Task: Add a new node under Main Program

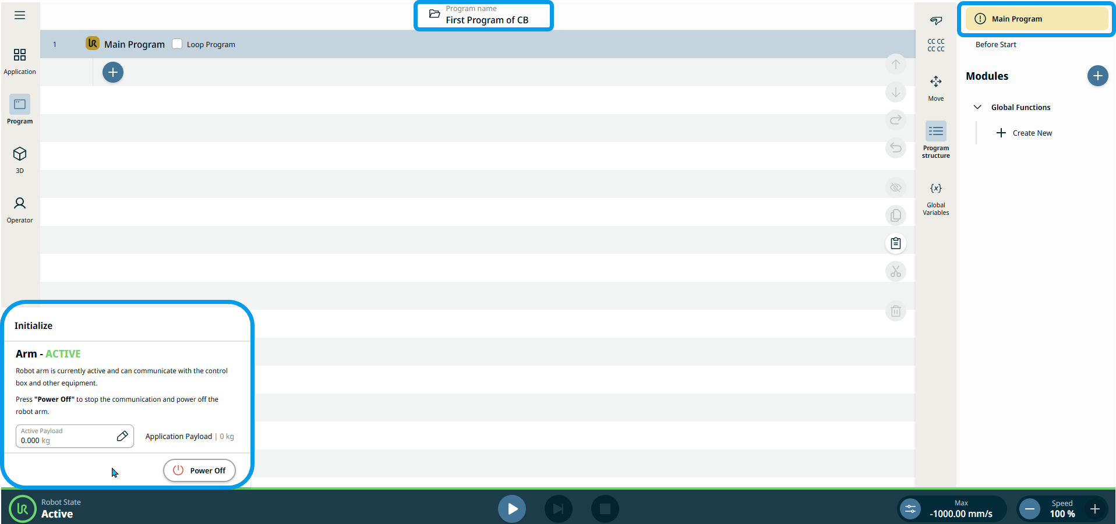Action: click(x=113, y=72)
